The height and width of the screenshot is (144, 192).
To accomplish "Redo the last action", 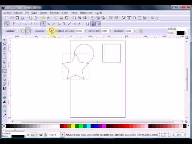I will (48, 18).
